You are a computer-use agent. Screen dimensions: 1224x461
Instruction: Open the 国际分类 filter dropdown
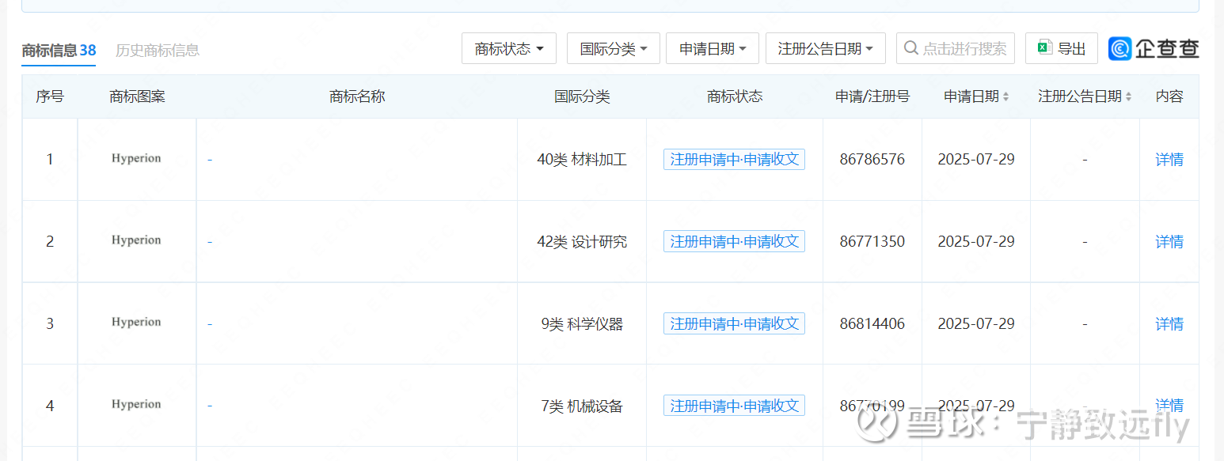(x=614, y=48)
